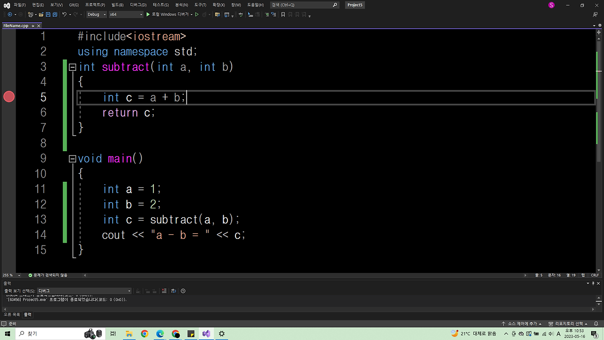Viewport: 604px width, 340px height.
Task: Collapse the main function block
Action: [x=73, y=159]
